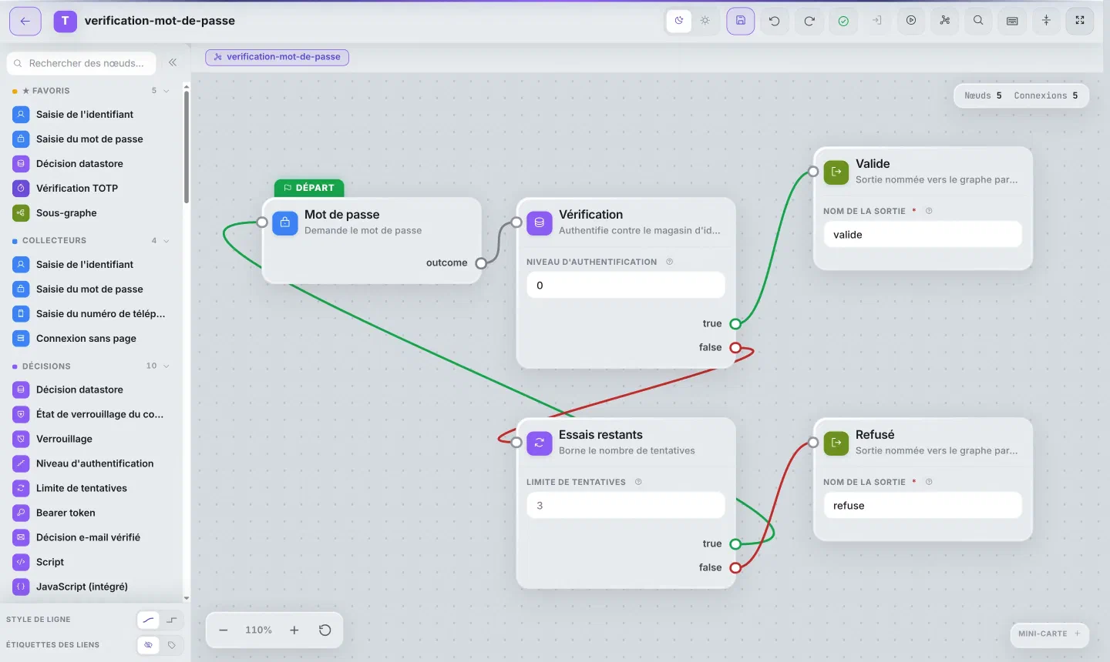Click the help icon beside Limite de tentatives
1110x662 pixels.
[638, 482]
